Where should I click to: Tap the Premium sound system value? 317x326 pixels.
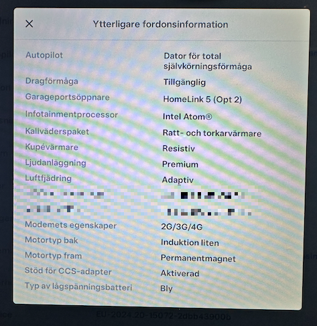[x=180, y=165]
